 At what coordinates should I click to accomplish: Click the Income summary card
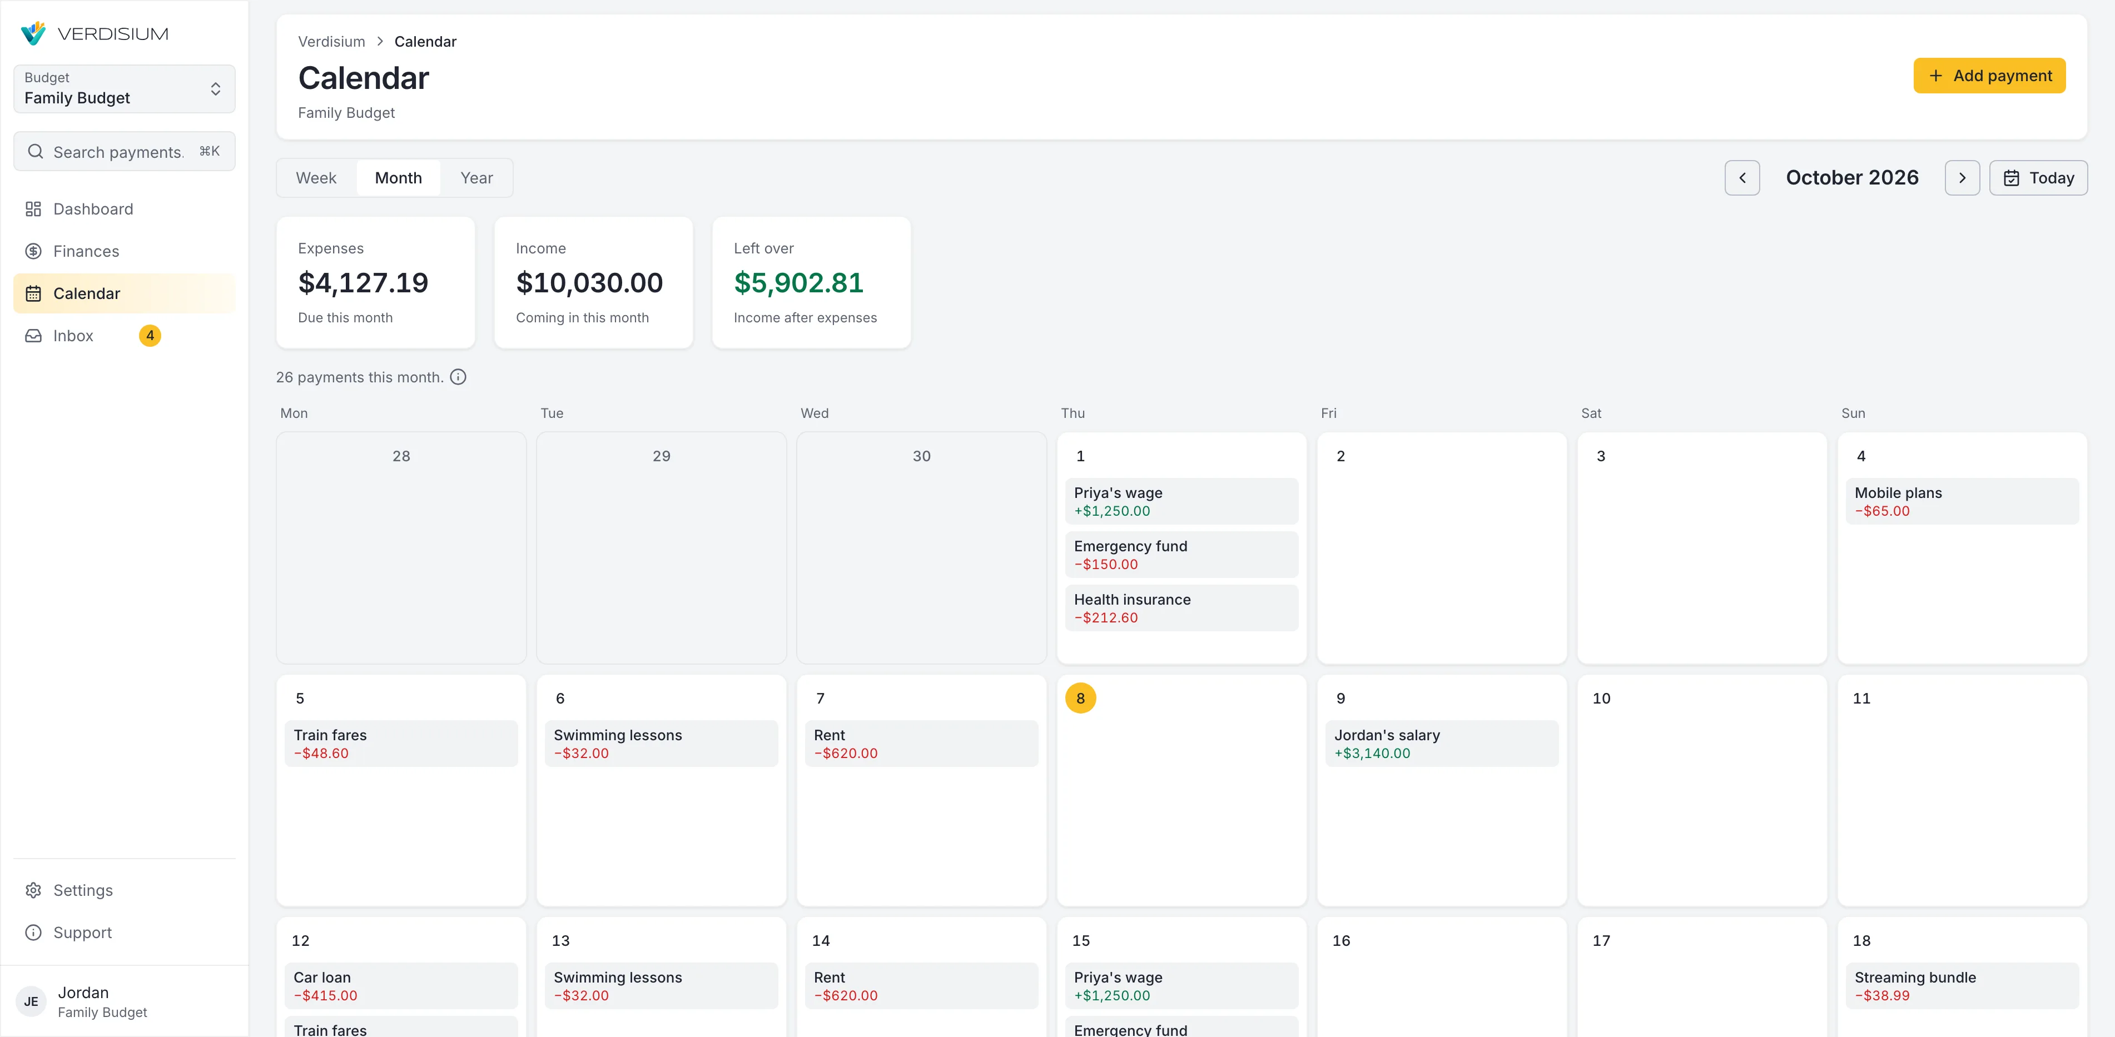593,282
